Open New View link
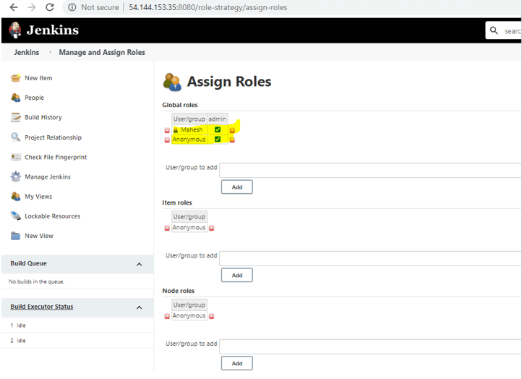 39,236
